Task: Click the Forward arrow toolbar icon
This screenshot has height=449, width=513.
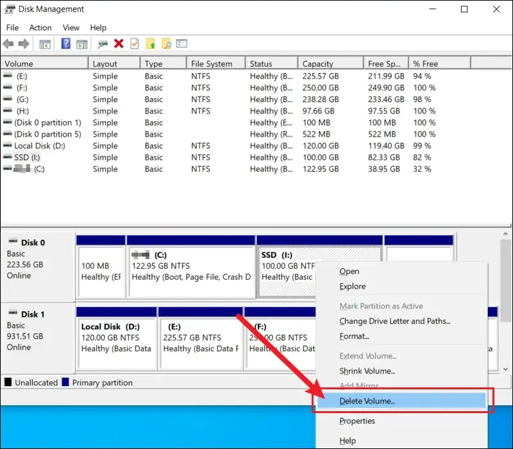Action: tap(24, 44)
